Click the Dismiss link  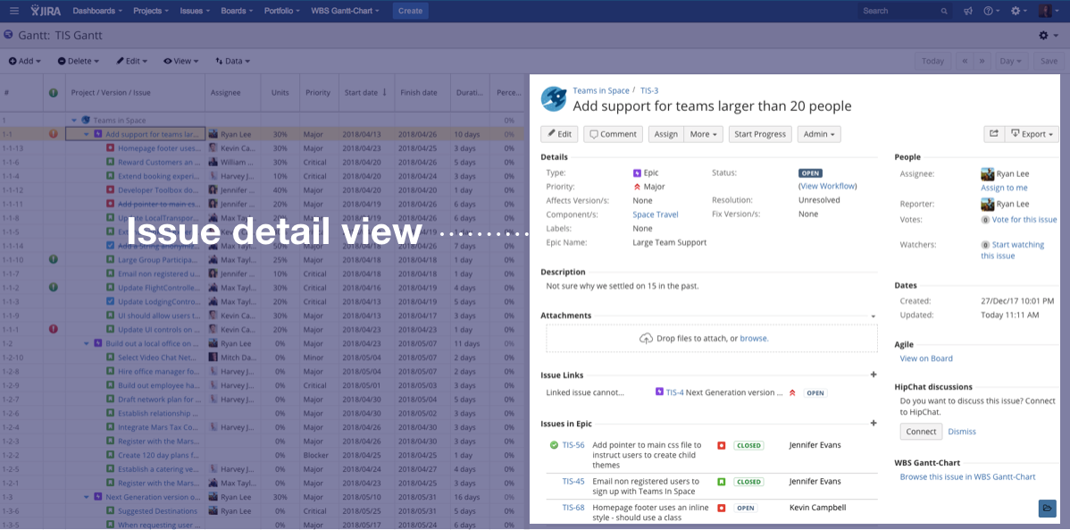962,432
